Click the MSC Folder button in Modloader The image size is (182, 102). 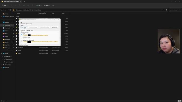[24, 27]
